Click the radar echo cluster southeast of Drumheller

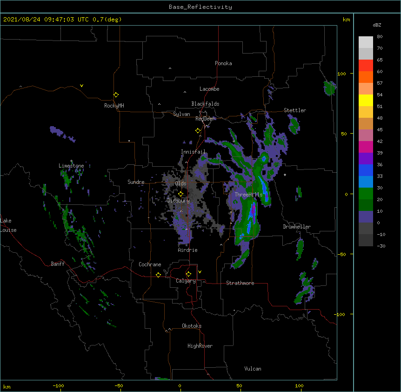pyautogui.click(x=306, y=288)
